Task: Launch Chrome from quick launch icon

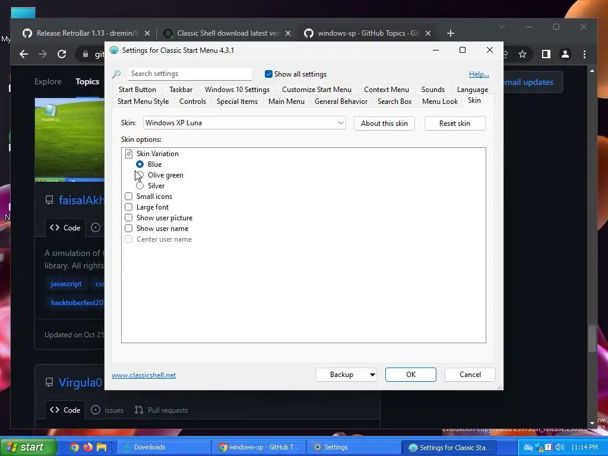Action: pos(74,447)
